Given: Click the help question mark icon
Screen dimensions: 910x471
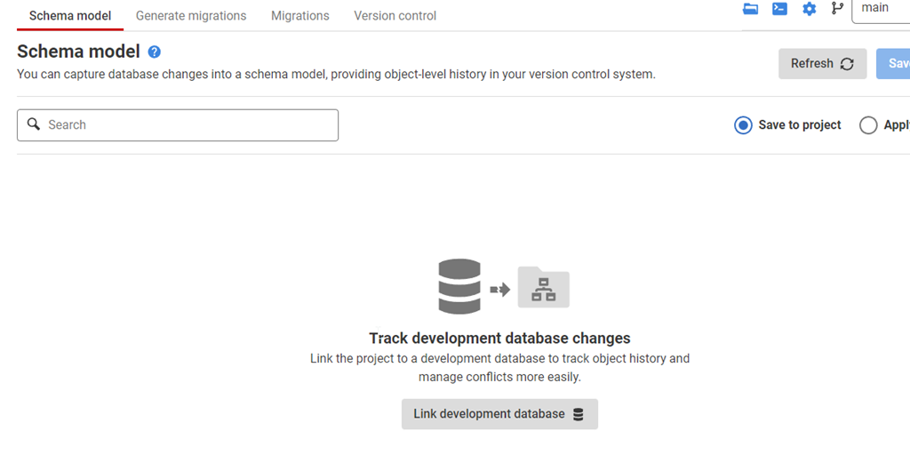Looking at the screenshot, I should pos(155,52).
